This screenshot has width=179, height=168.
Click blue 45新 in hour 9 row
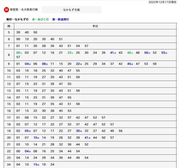pos(130,64)
